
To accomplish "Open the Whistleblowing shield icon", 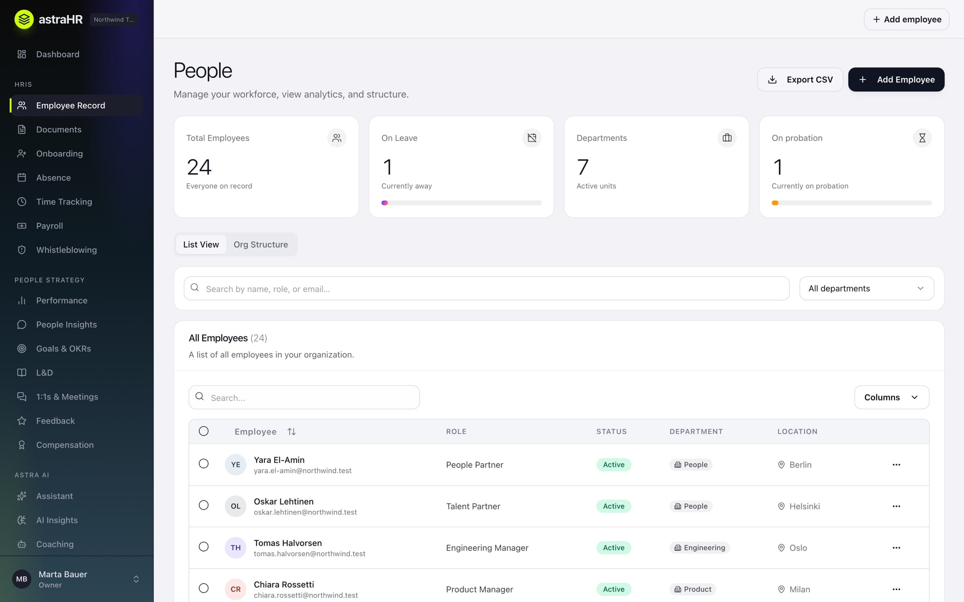I will click(x=22, y=250).
